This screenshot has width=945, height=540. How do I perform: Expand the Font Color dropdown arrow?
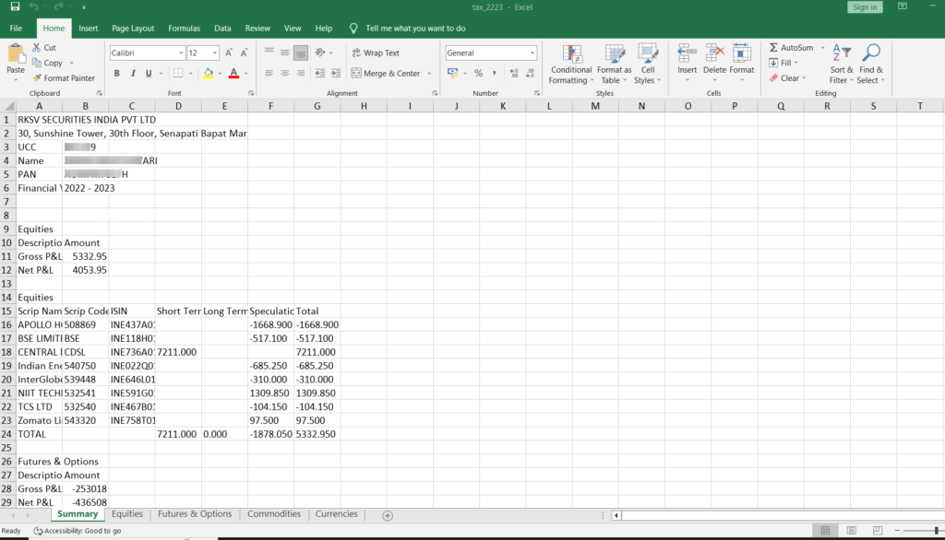(x=245, y=73)
